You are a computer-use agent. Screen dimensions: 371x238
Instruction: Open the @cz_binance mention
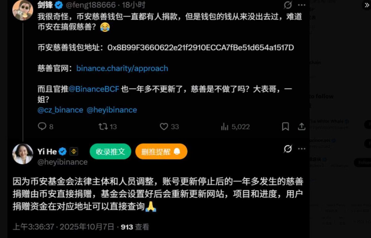[60, 110]
